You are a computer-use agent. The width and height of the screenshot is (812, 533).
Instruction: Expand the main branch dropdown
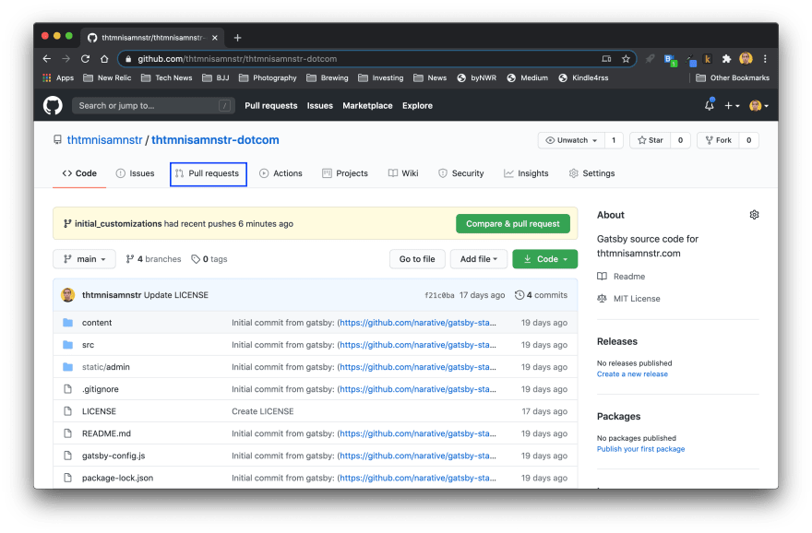84,259
